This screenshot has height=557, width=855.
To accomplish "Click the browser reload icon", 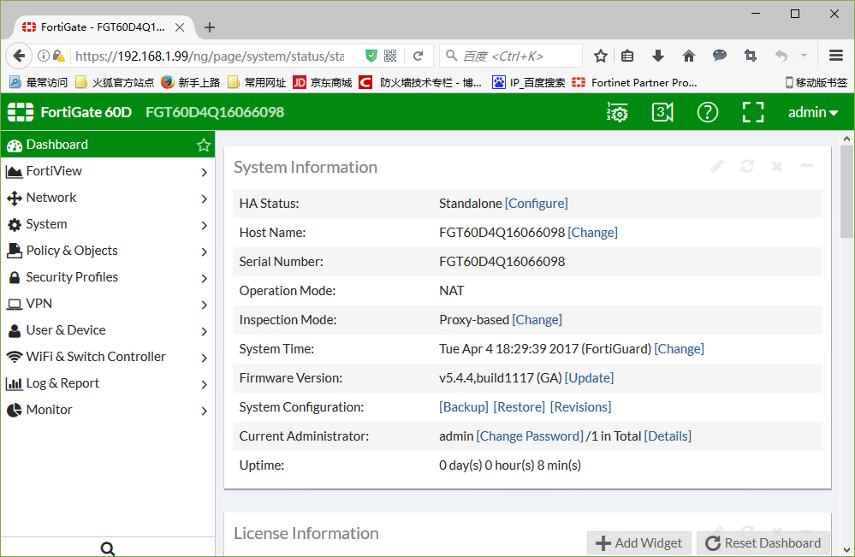I will click(419, 56).
